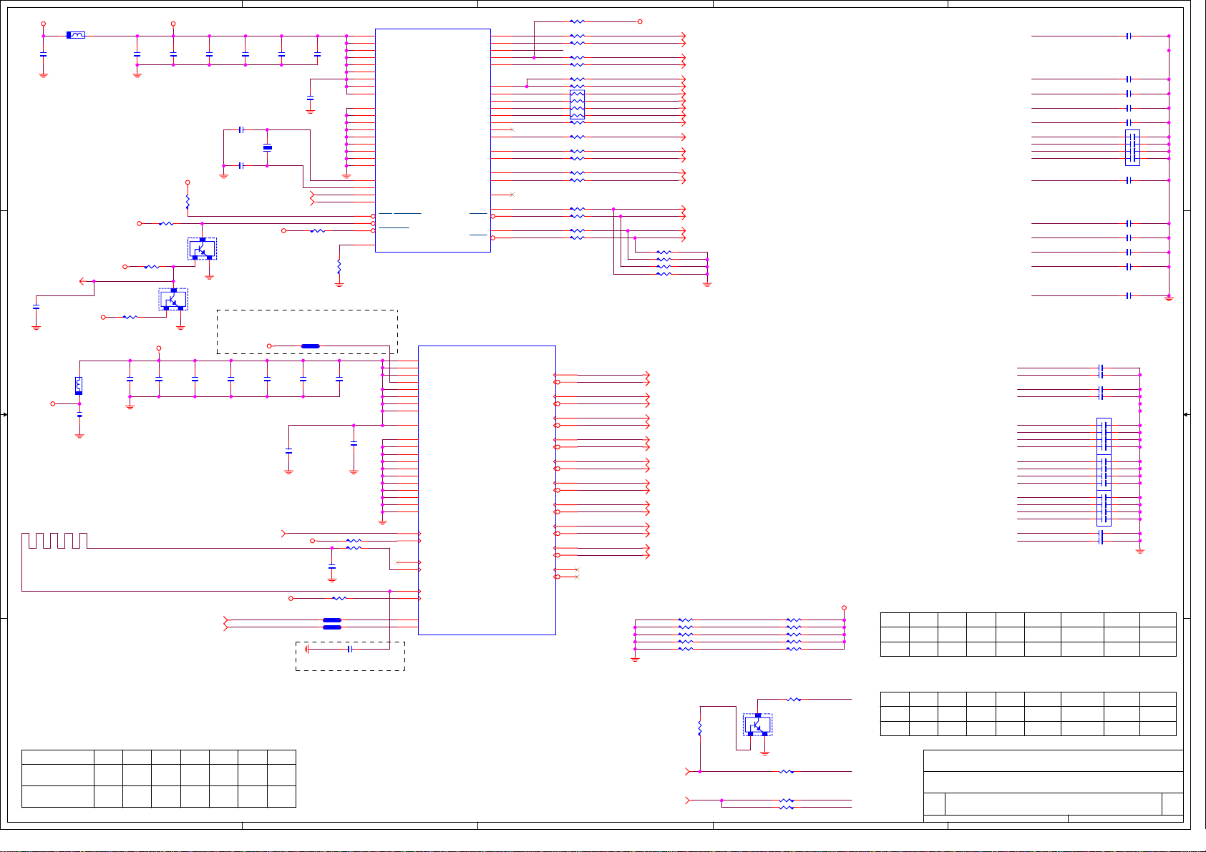
Task: Select the crystal oscillator symbol between two capacitors
Action: coord(267,147)
